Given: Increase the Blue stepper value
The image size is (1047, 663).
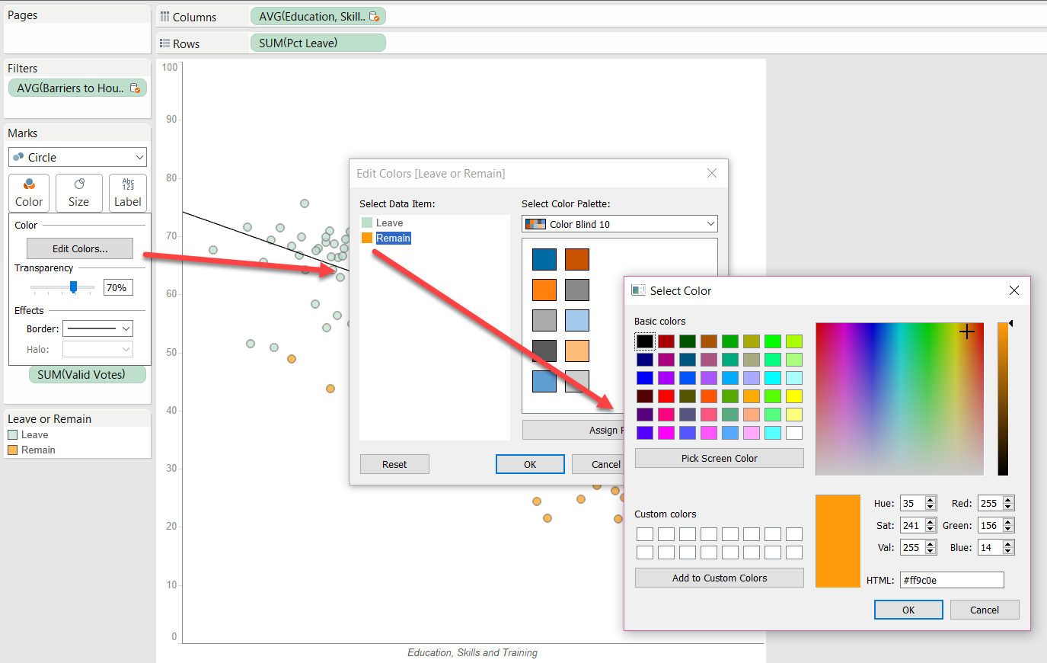Looking at the screenshot, I should [x=1008, y=543].
